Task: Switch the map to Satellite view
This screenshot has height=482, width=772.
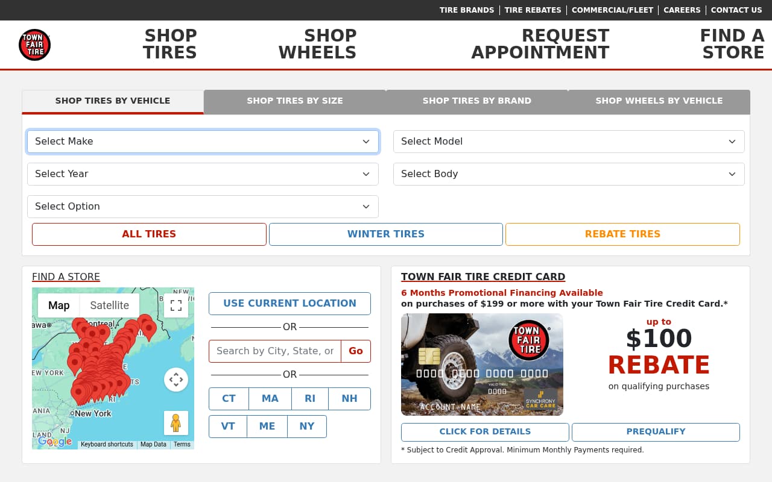Action: click(x=110, y=305)
